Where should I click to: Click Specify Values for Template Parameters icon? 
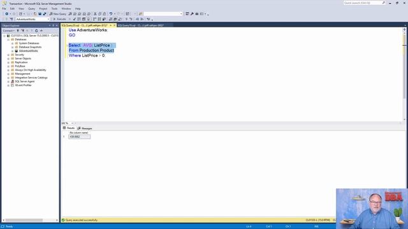149,19
